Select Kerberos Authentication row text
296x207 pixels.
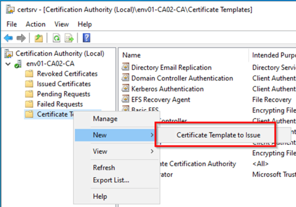click(167, 89)
